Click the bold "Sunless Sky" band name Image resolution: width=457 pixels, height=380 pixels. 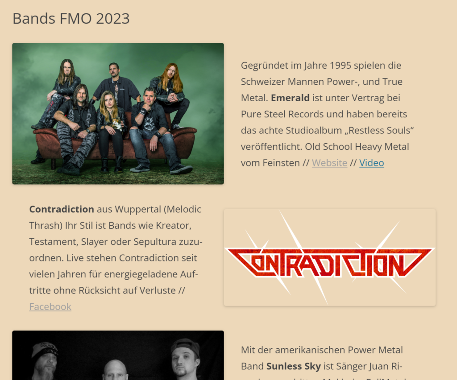(x=294, y=366)
